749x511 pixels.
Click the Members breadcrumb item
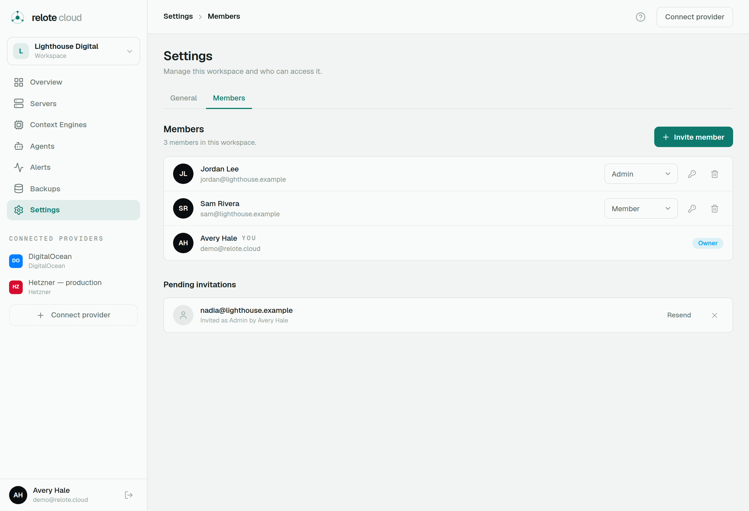tap(224, 16)
